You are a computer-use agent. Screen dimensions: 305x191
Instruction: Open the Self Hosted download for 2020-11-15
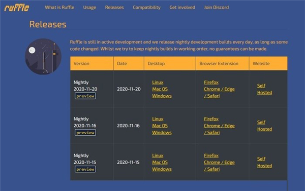tap(264, 162)
